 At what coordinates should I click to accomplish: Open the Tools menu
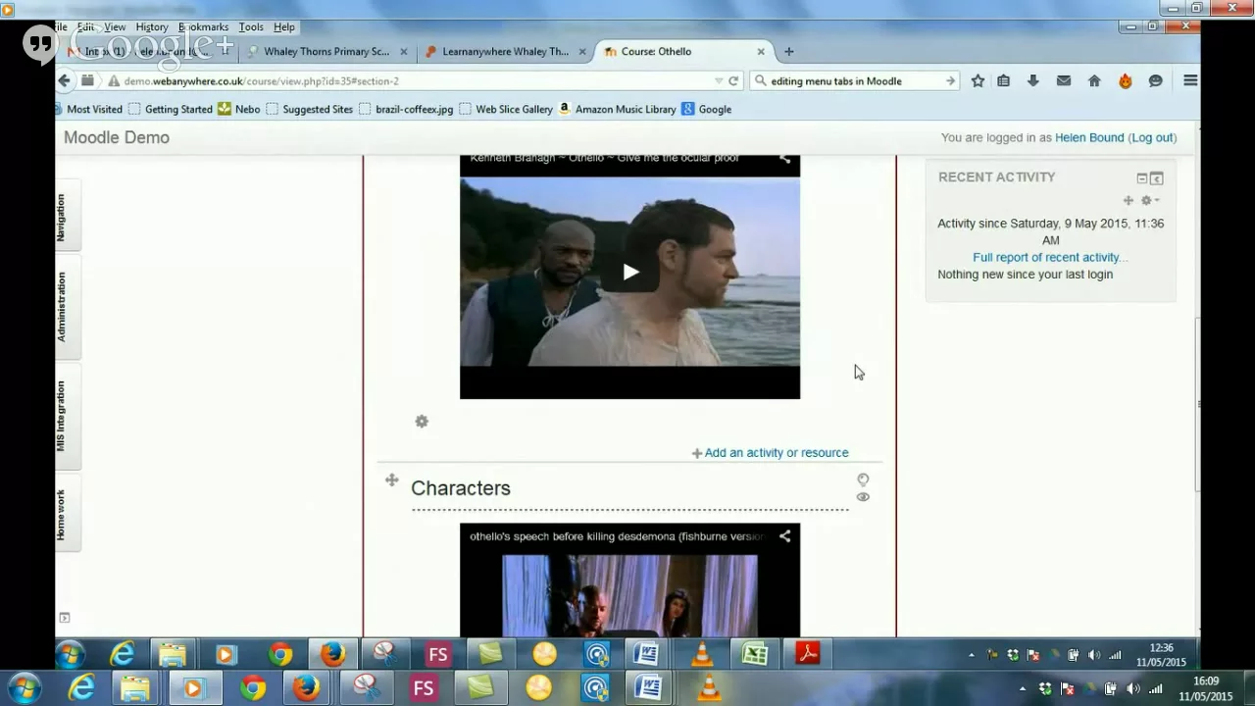click(251, 27)
